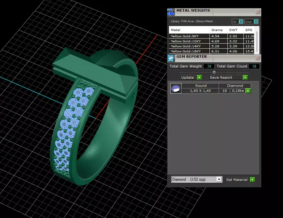This screenshot has width=283, height=218.
Task: Click the 4.54 grams cell
Action: [218, 36]
